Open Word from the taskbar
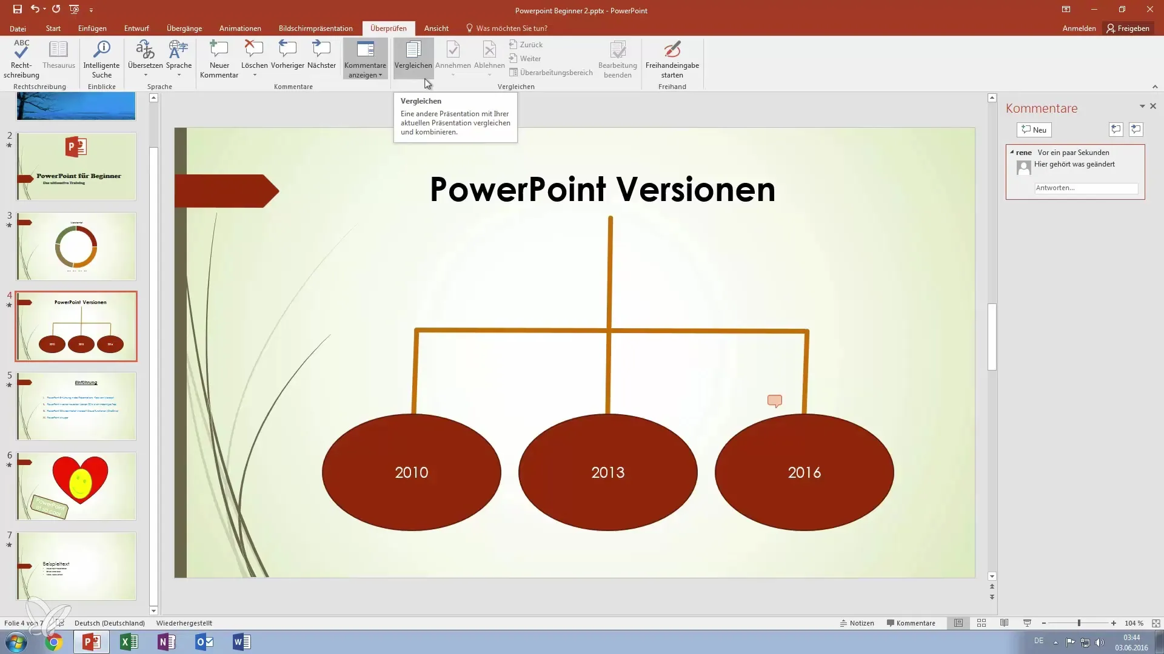Viewport: 1164px width, 654px height. [x=241, y=642]
